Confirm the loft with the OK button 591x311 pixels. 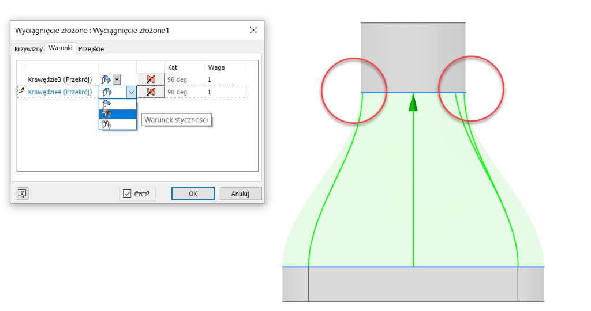coord(193,194)
